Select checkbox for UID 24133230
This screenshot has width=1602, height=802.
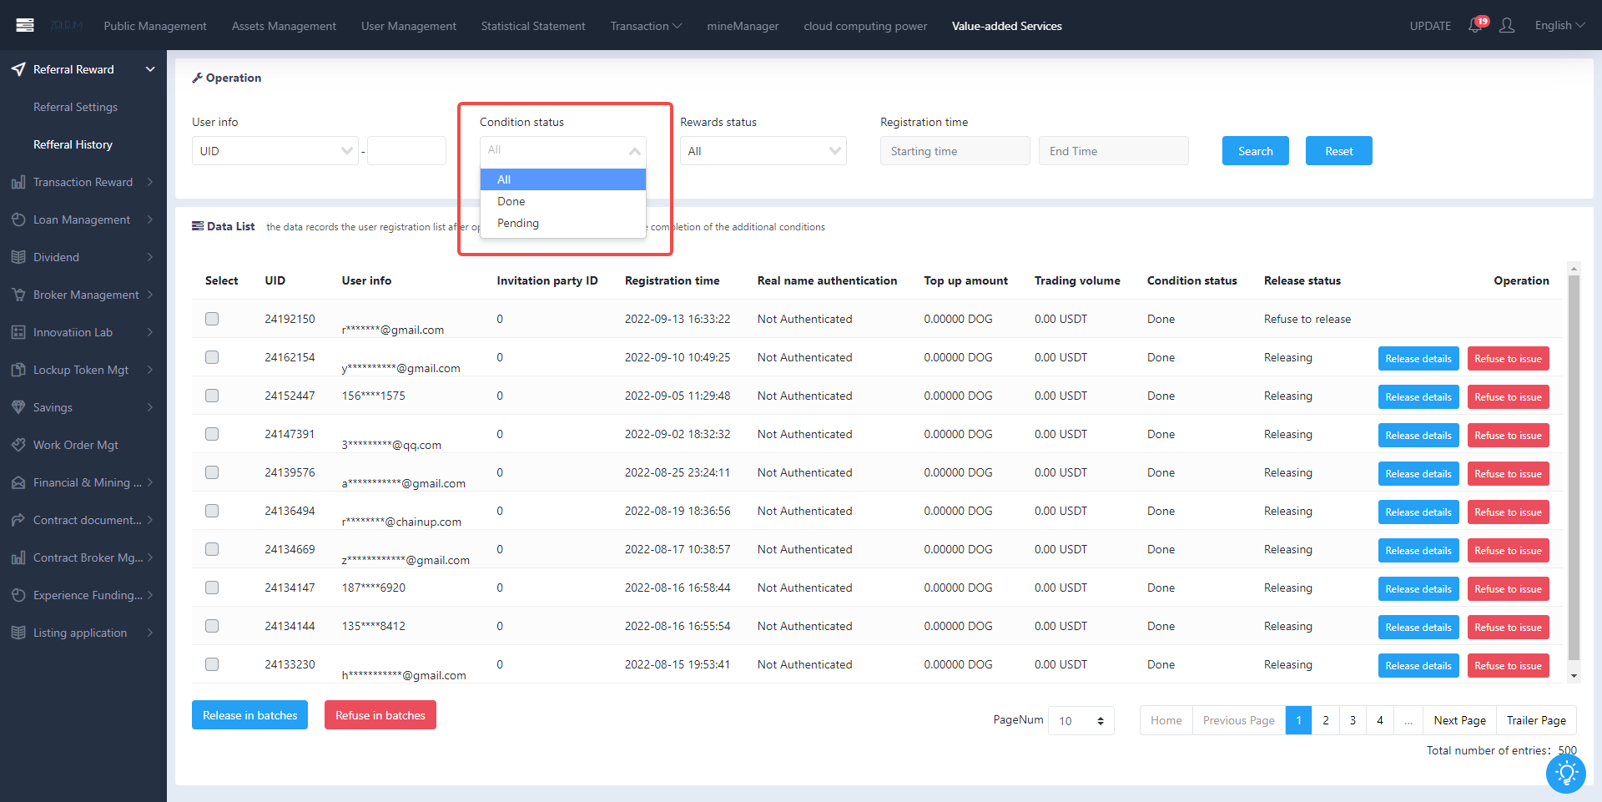coord(212,664)
